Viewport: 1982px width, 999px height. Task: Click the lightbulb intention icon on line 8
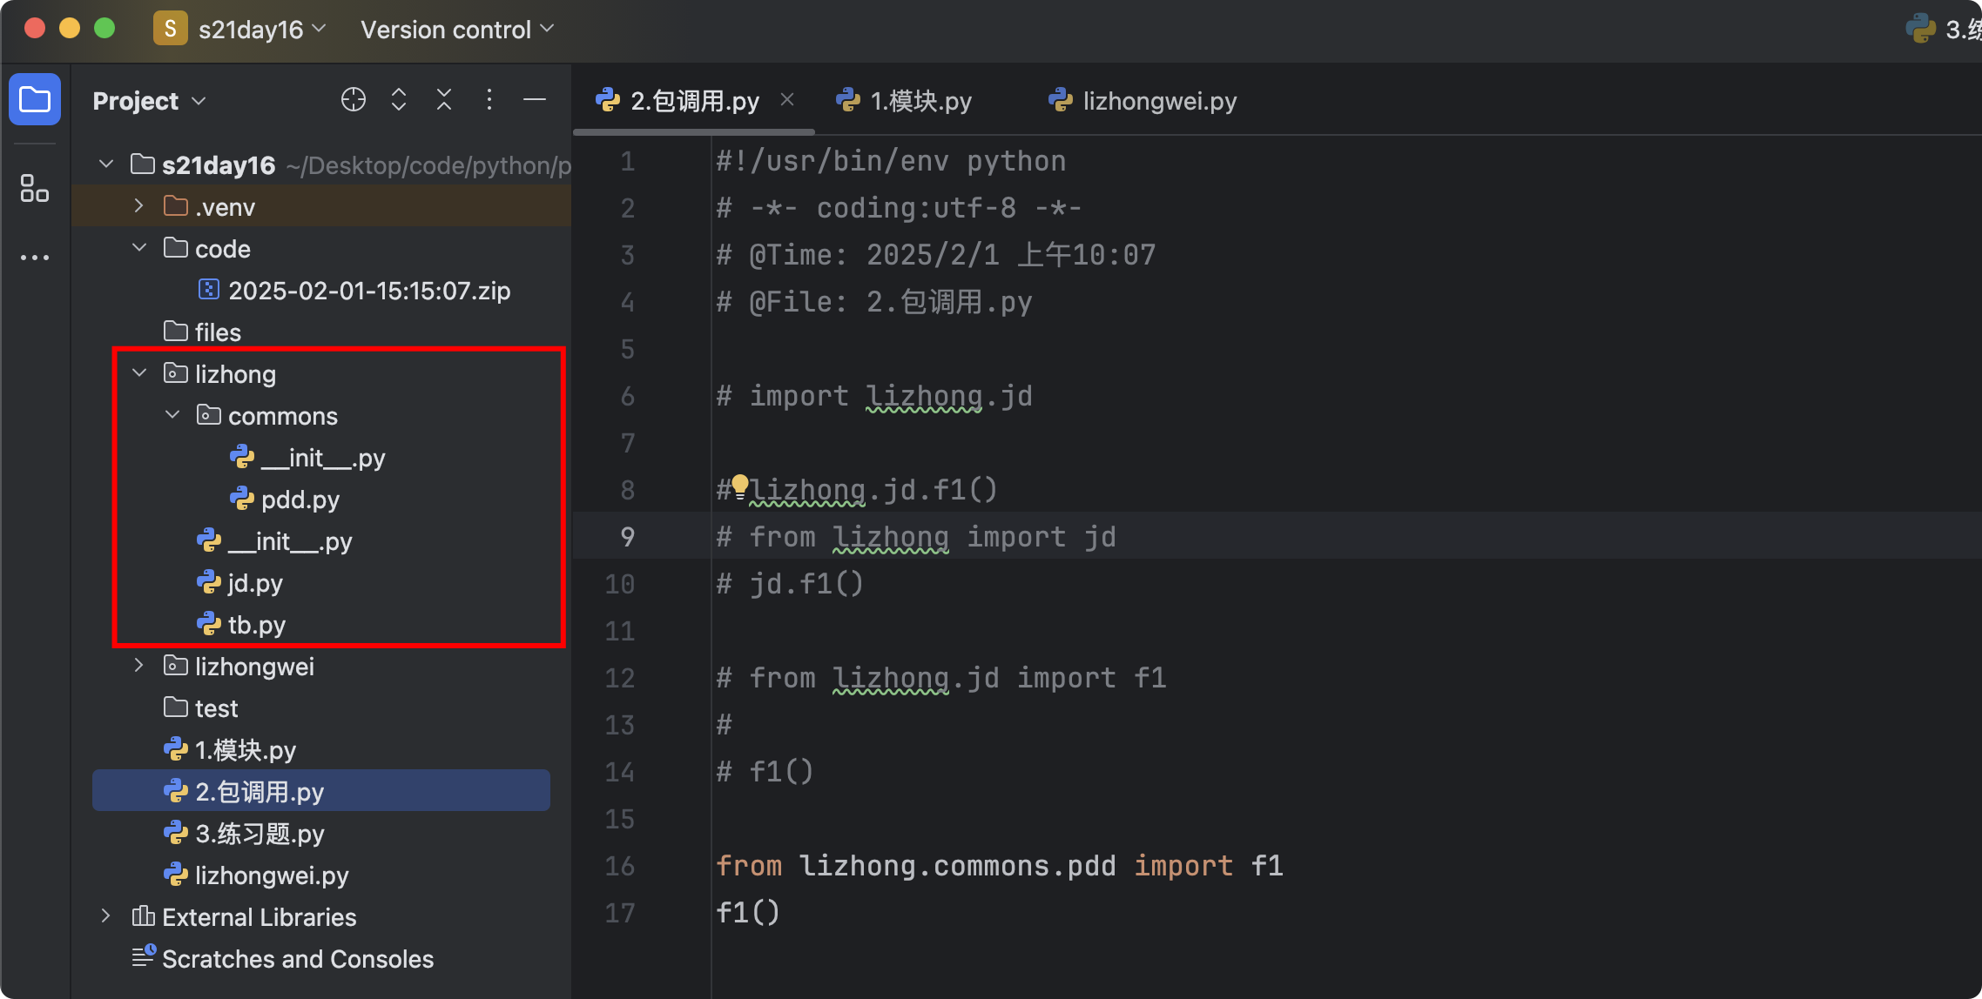click(x=739, y=484)
